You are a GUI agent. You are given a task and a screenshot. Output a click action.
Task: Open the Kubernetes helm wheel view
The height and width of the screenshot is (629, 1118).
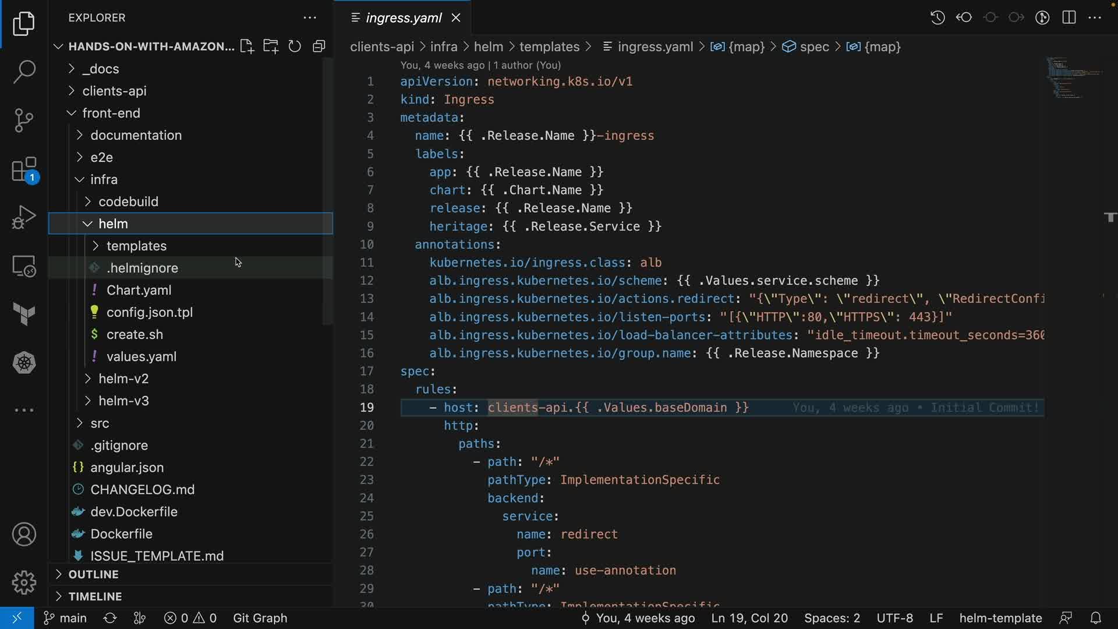tap(24, 363)
